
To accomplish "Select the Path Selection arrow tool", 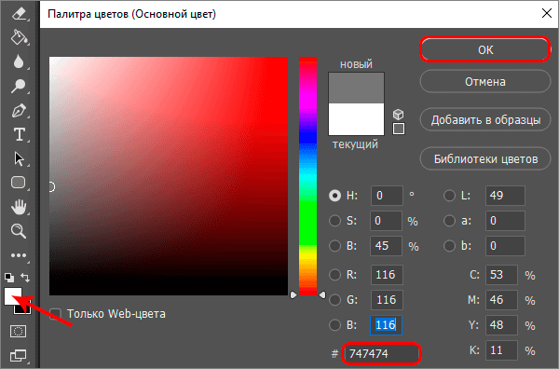I will point(19,159).
